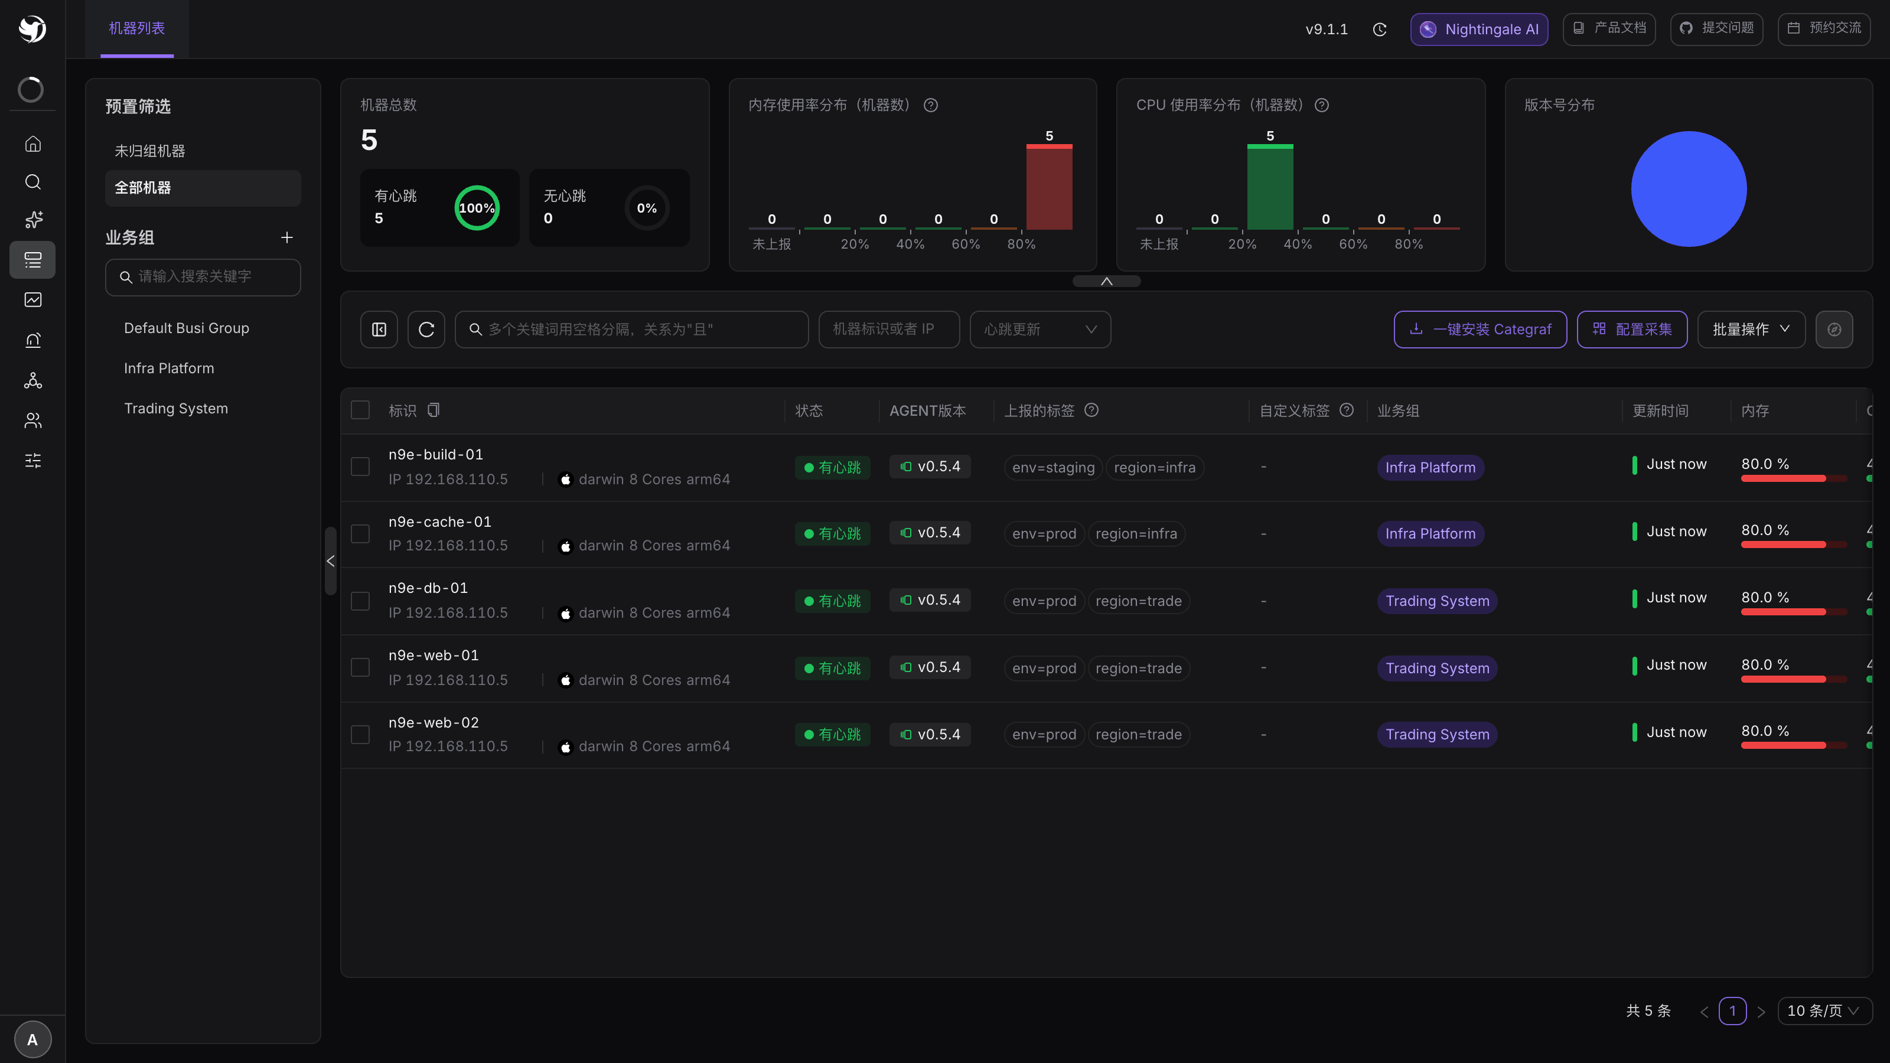The image size is (1890, 1063).
Task: Open the 10 条/页 page size selector
Action: coord(1824,1011)
